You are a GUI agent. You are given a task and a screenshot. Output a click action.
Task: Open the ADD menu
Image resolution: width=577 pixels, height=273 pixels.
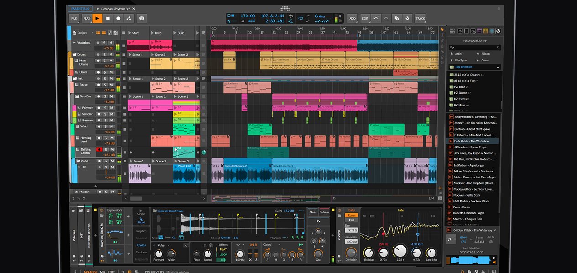click(x=352, y=18)
